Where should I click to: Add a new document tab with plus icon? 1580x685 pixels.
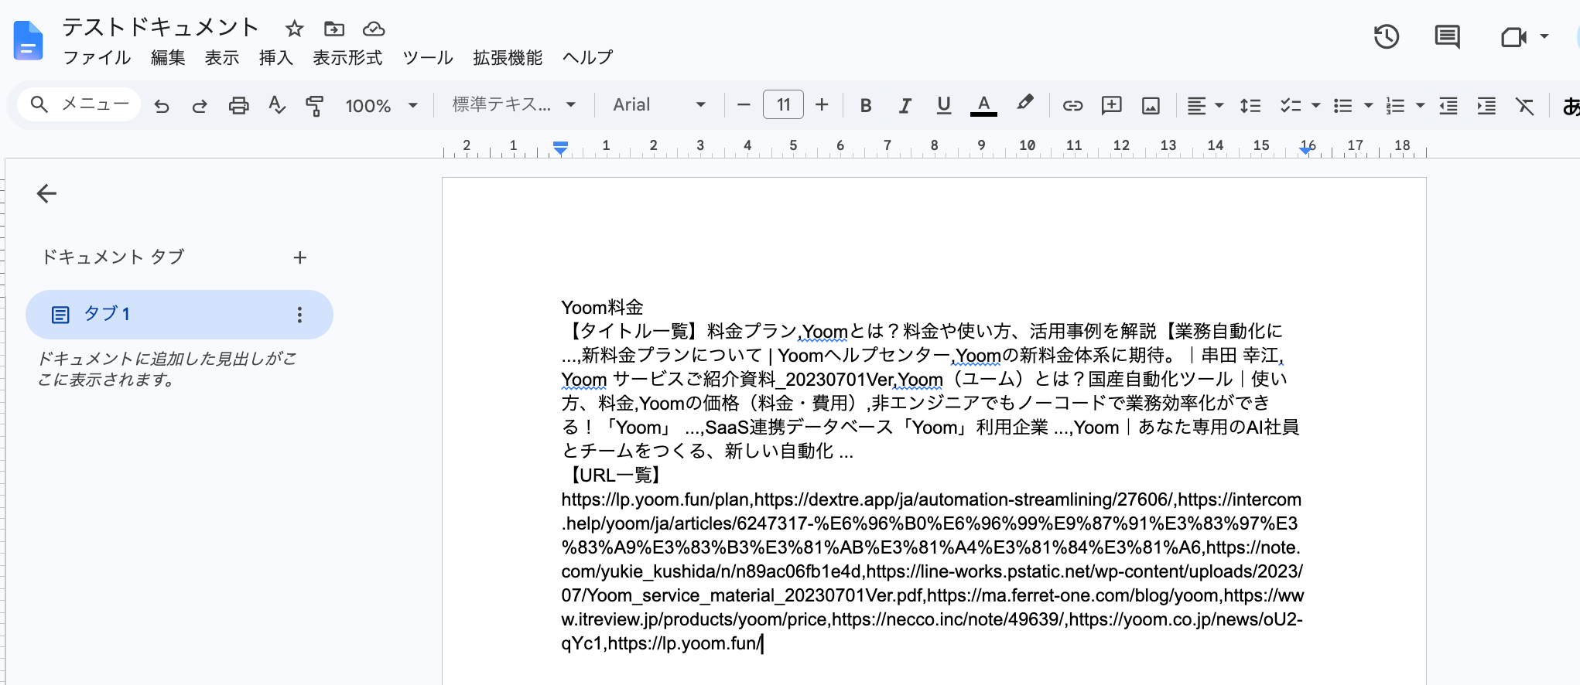point(300,257)
